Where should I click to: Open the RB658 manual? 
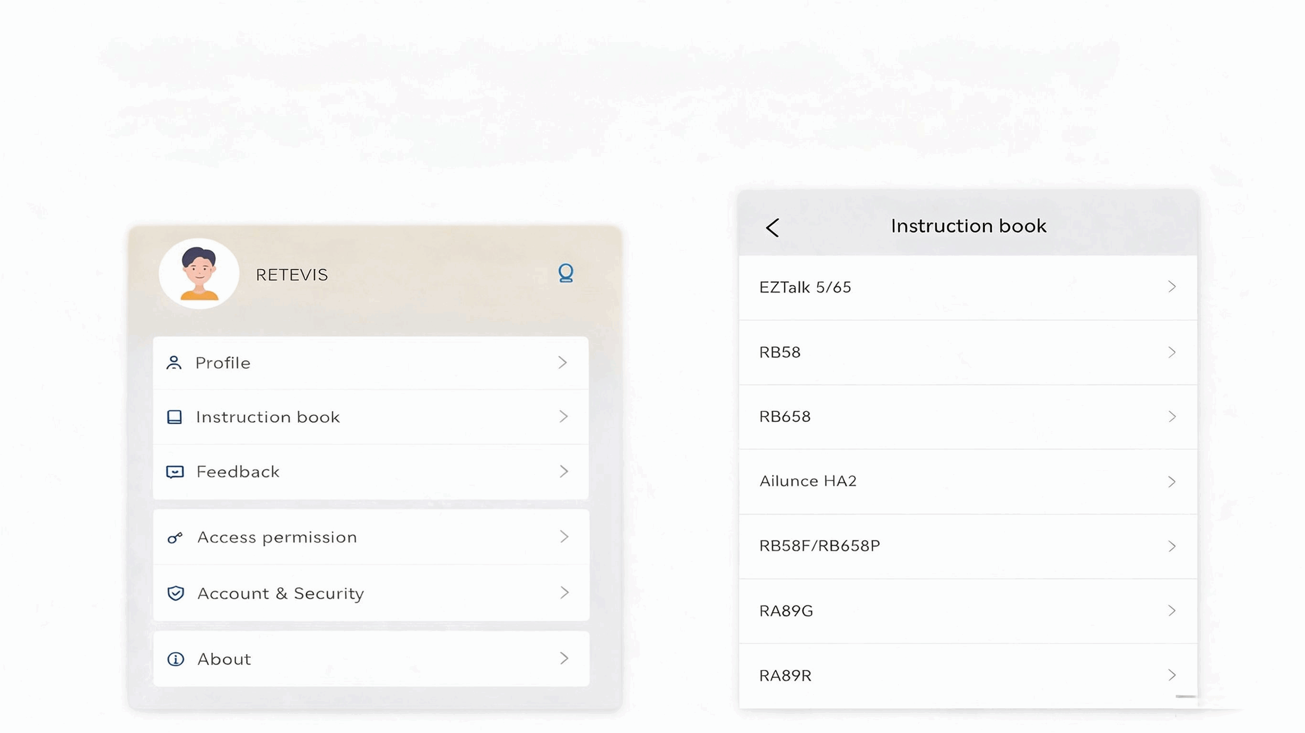tap(968, 417)
